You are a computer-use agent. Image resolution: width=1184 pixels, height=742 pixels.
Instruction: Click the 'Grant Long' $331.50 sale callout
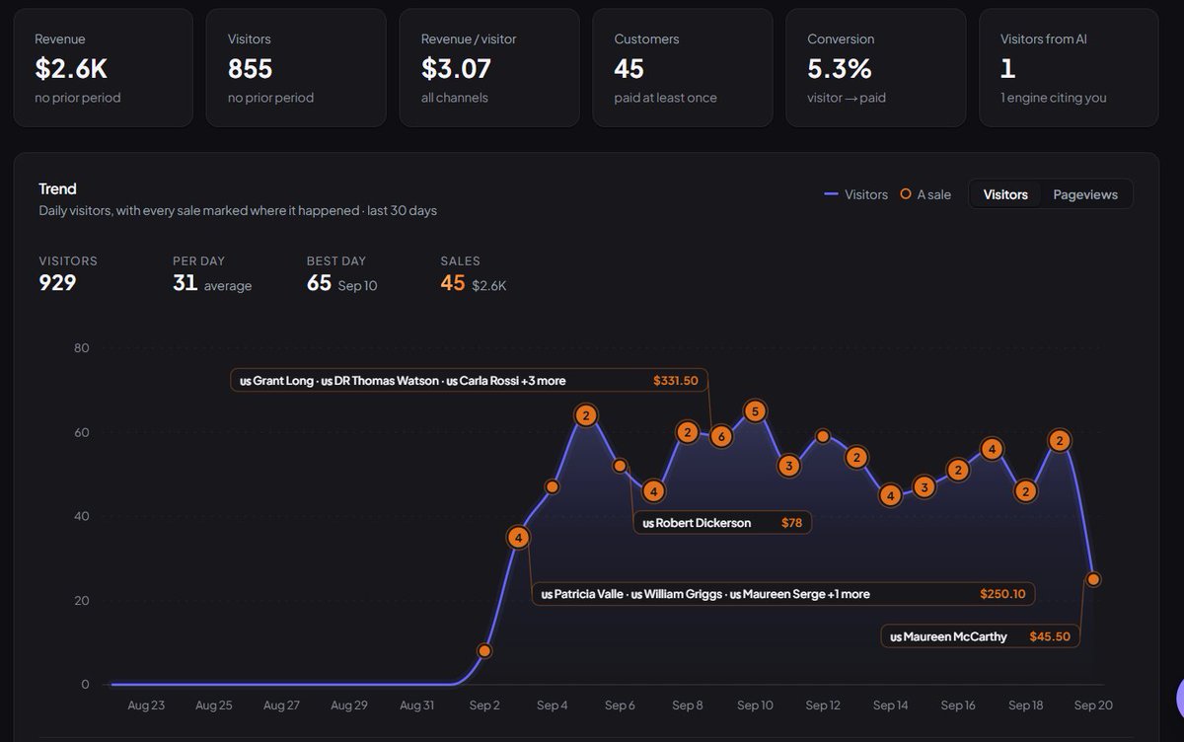click(x=470, y=380)
